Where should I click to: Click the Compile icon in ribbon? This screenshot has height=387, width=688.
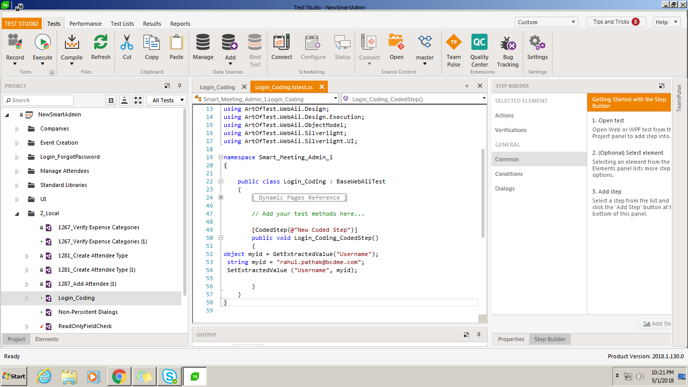tap(72, 43)
